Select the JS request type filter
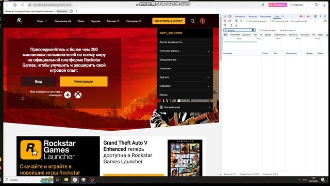Viewport: 330px width, 186px height. coord(261,35)
